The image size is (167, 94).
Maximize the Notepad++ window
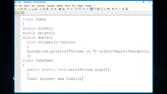143,2
